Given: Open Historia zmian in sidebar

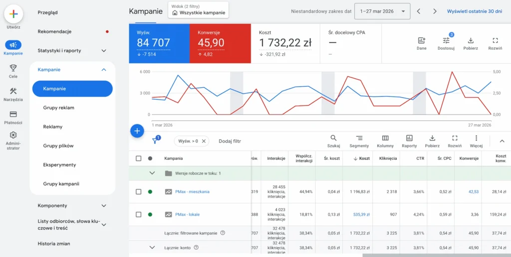Looking at the screenshot, I should pyautogui.click(x=54, y=244).
